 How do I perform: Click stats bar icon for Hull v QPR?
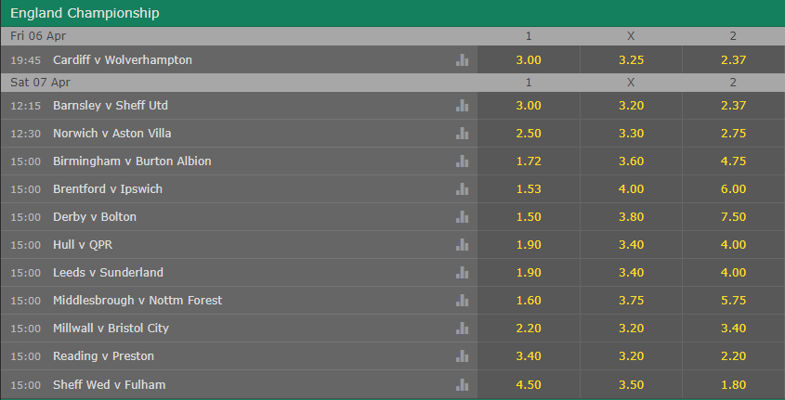tap(462, 245)
